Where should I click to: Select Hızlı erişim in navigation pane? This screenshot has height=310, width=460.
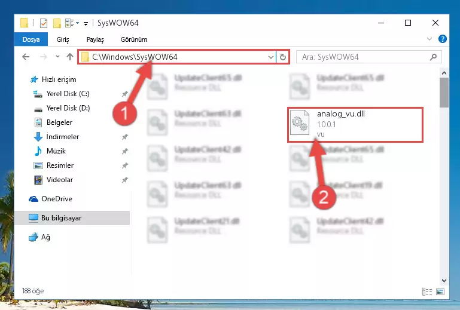(x=59, y=79)
